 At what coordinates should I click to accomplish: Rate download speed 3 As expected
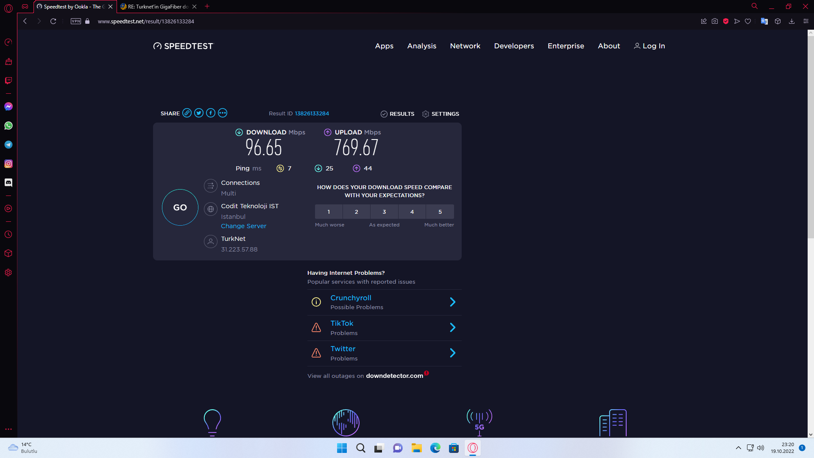tap(384, 212)
